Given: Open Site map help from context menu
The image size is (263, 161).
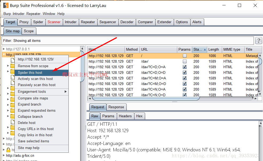Looking at the screenshot, I should tap(42, 148).
